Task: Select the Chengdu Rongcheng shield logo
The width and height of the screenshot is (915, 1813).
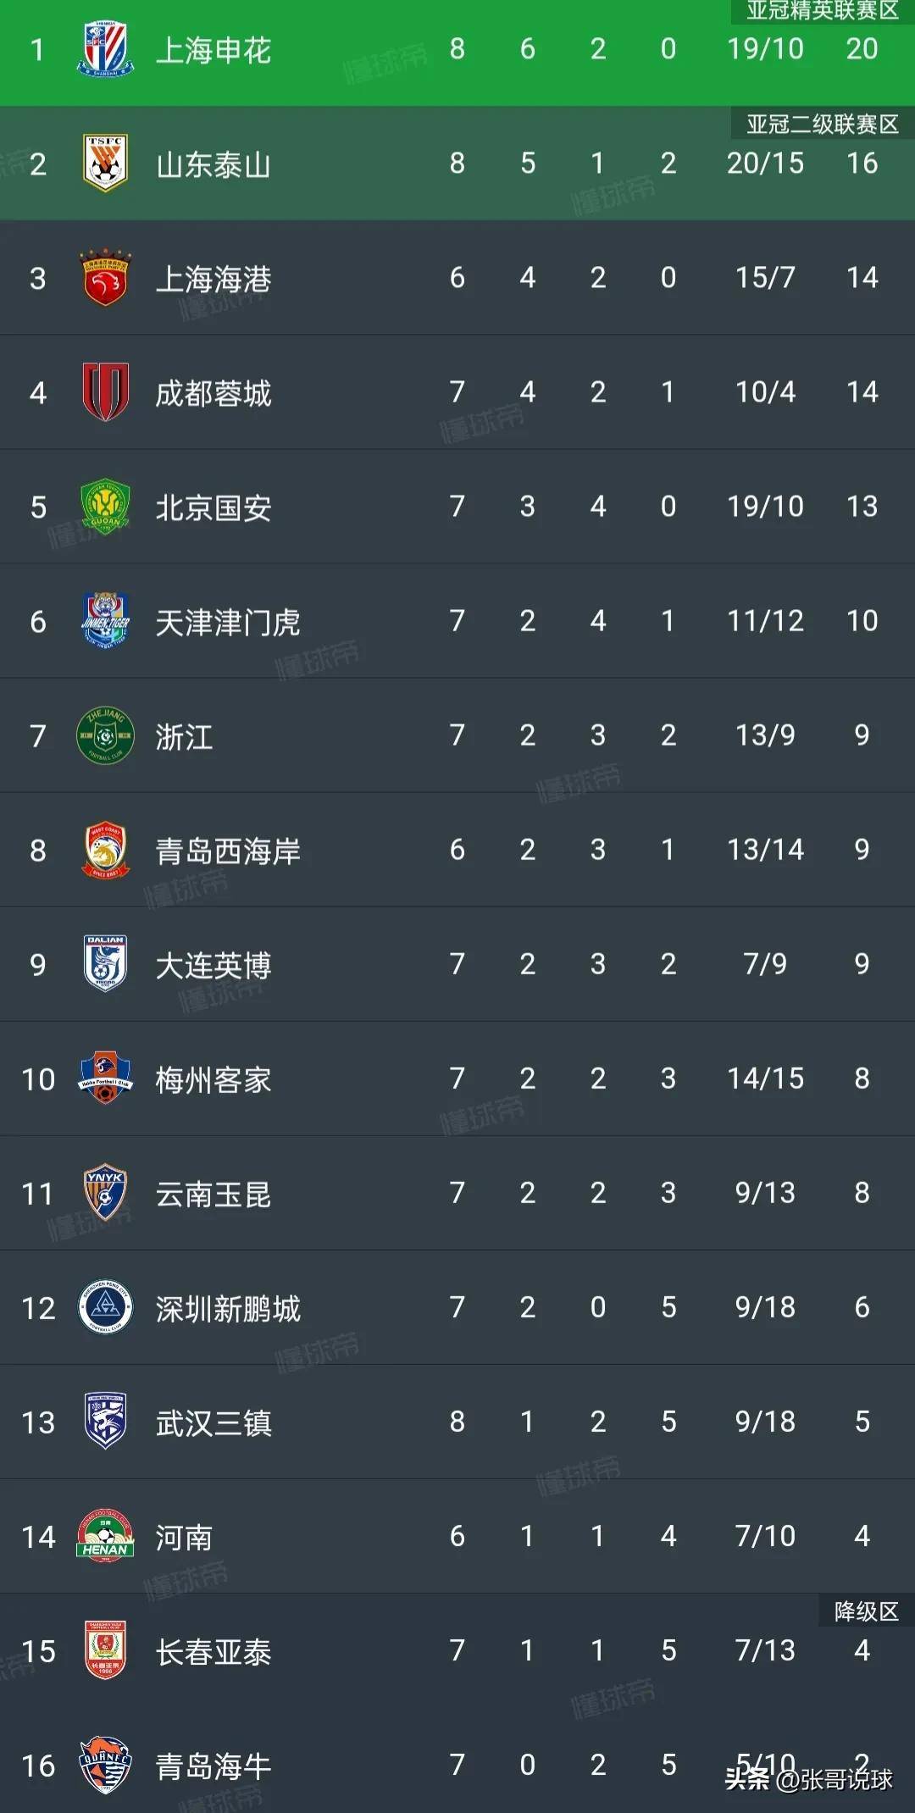Action: click(105, 392)
